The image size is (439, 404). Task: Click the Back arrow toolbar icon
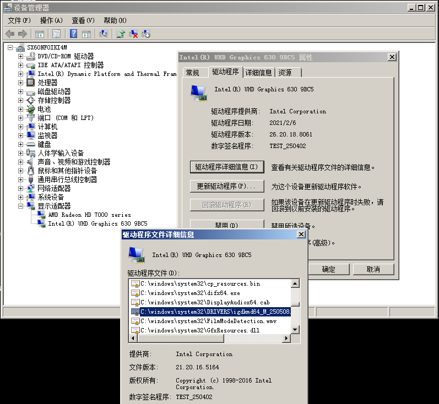click(10, 34)
